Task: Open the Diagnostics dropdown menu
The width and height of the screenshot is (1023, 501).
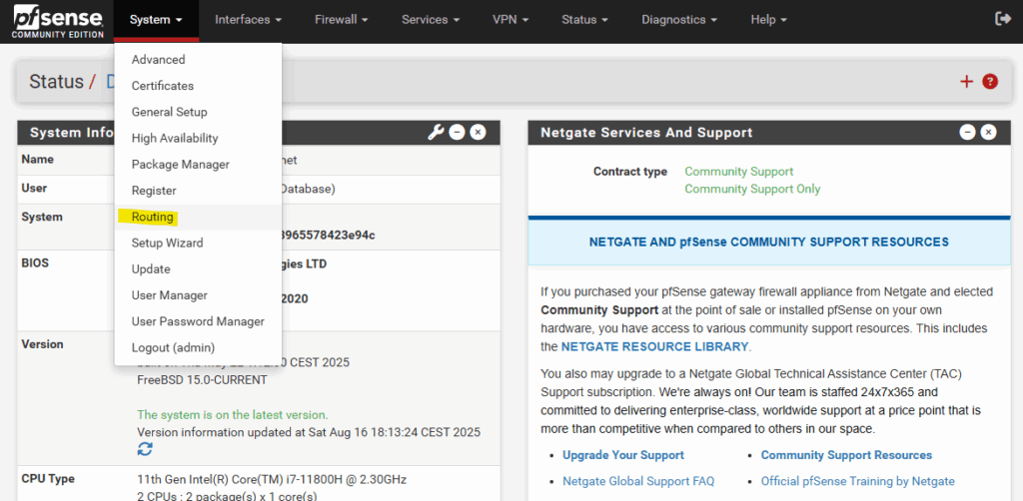Action: point(679,20)
